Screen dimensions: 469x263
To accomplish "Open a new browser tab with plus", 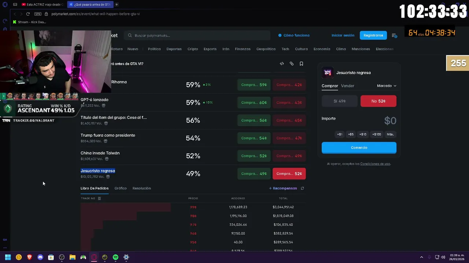I will click(117, 4).
